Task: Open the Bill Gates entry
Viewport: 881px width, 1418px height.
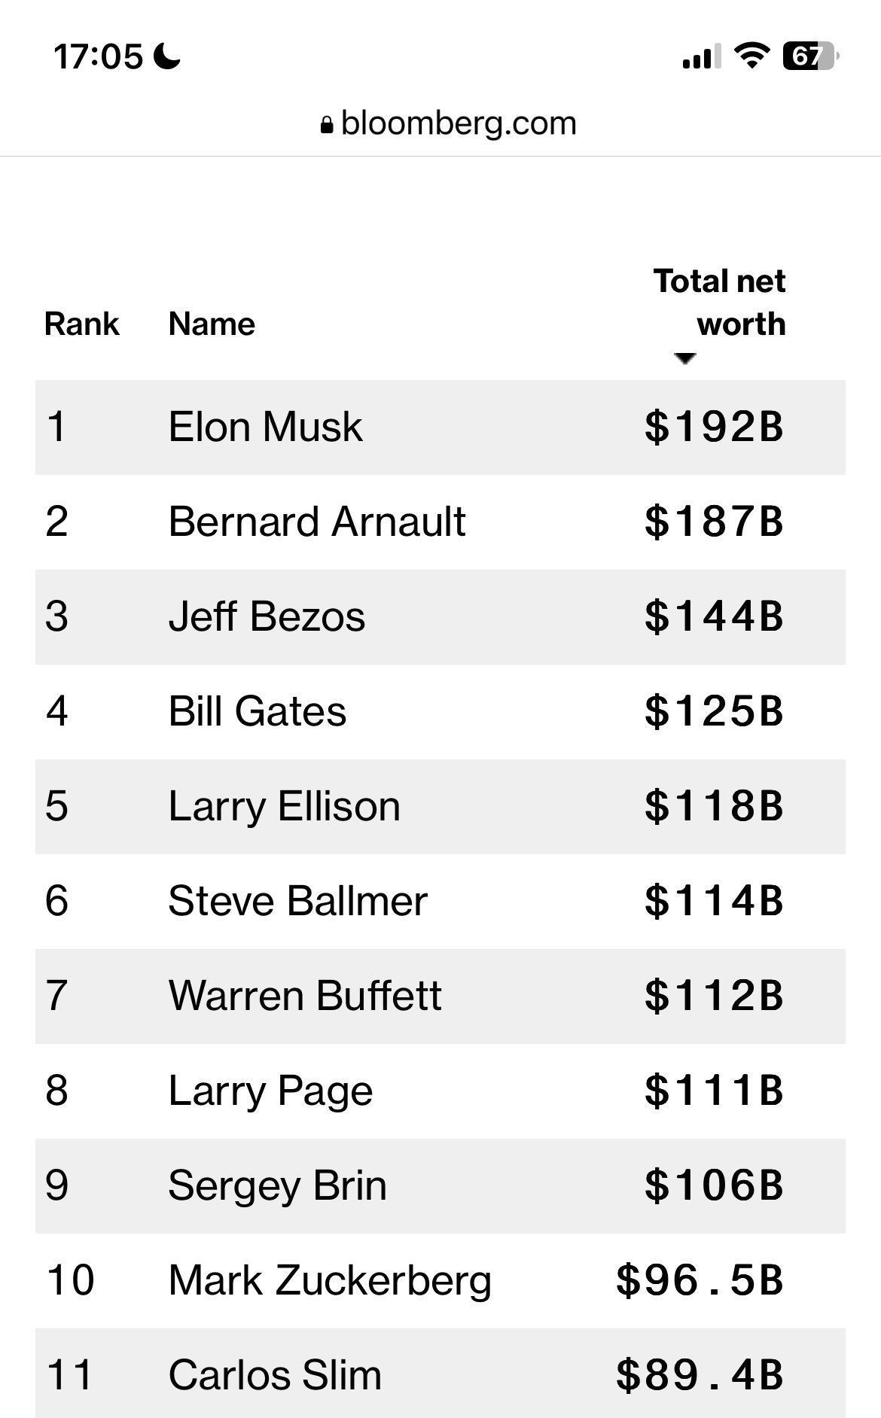Action: [x=258, y=711]
